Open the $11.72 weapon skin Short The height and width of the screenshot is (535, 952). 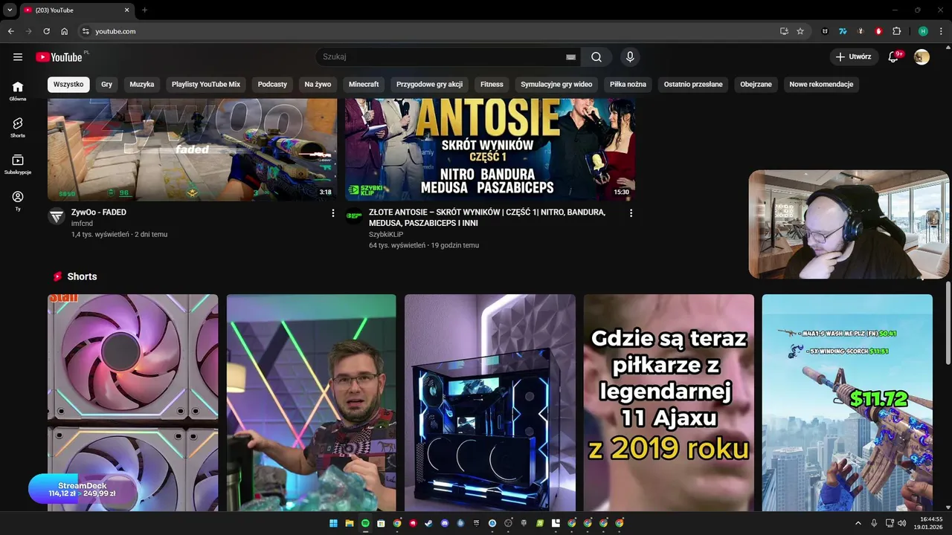click(x=847, y=403)
